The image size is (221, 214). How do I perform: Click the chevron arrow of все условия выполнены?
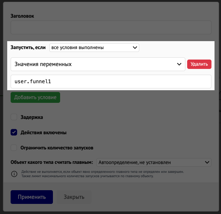(135, 48)
